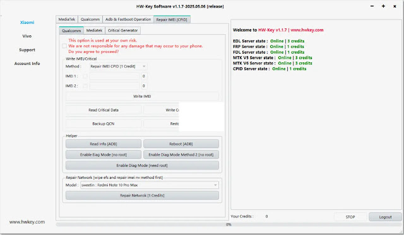Image resolution: width=404 pixels, height=235 pixels.
Task: Click www.hwkey.com link in welcome log
Action: [x=307, y=30]
